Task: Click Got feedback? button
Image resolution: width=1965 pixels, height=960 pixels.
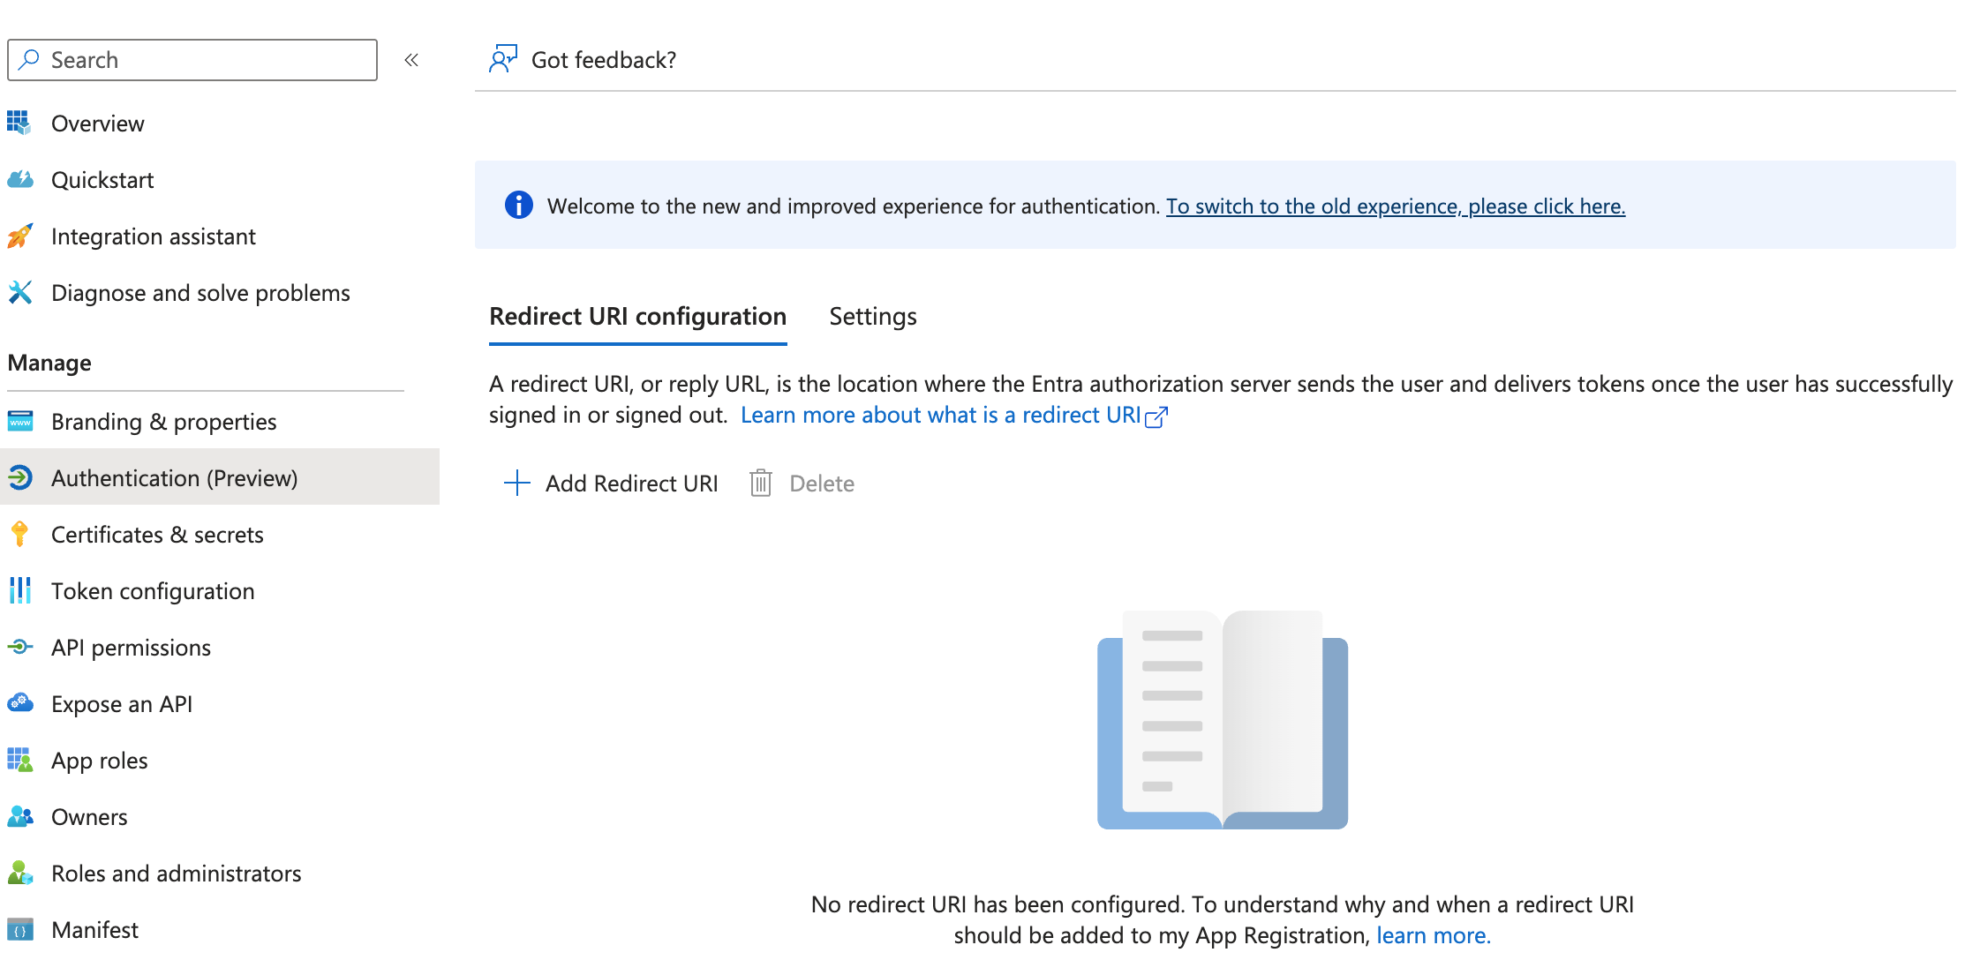Action: coord(583,59)
